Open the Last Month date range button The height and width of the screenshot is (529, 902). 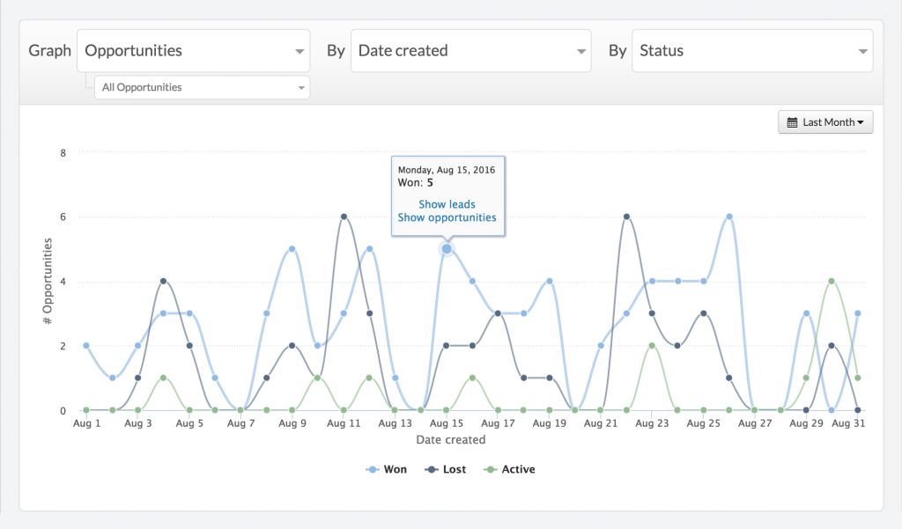825,122
